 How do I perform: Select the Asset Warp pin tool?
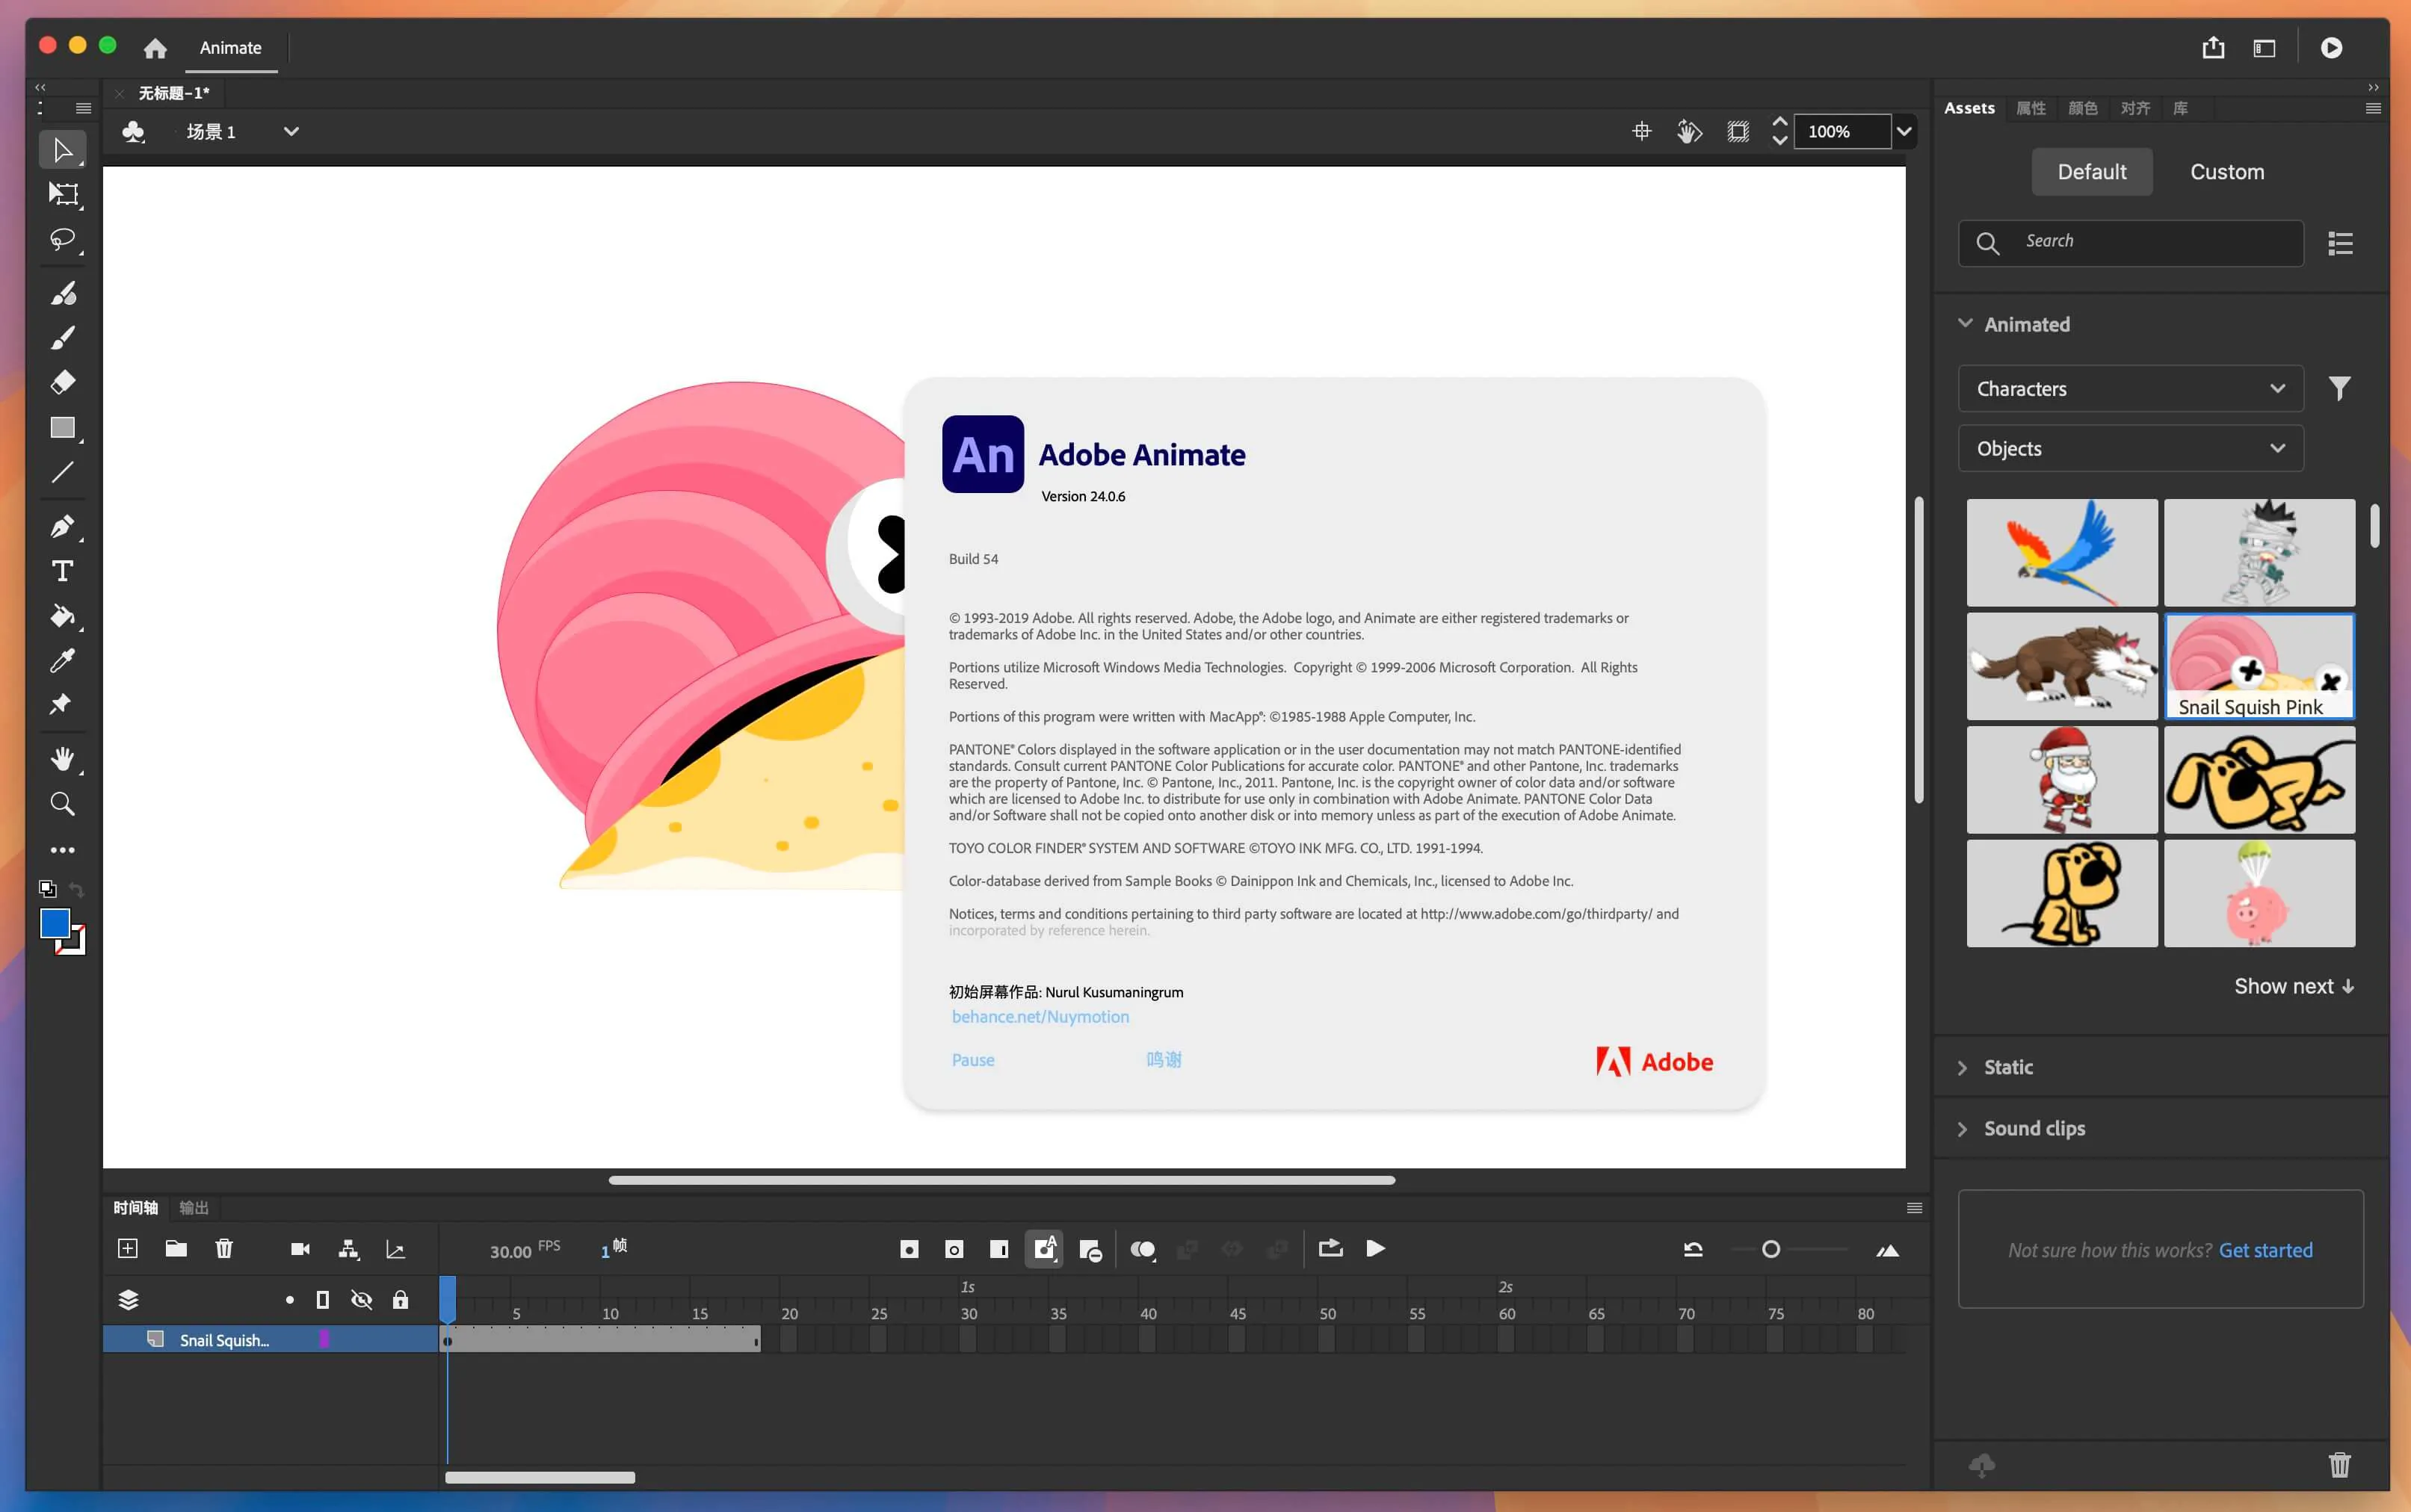[x=61, y=704]
